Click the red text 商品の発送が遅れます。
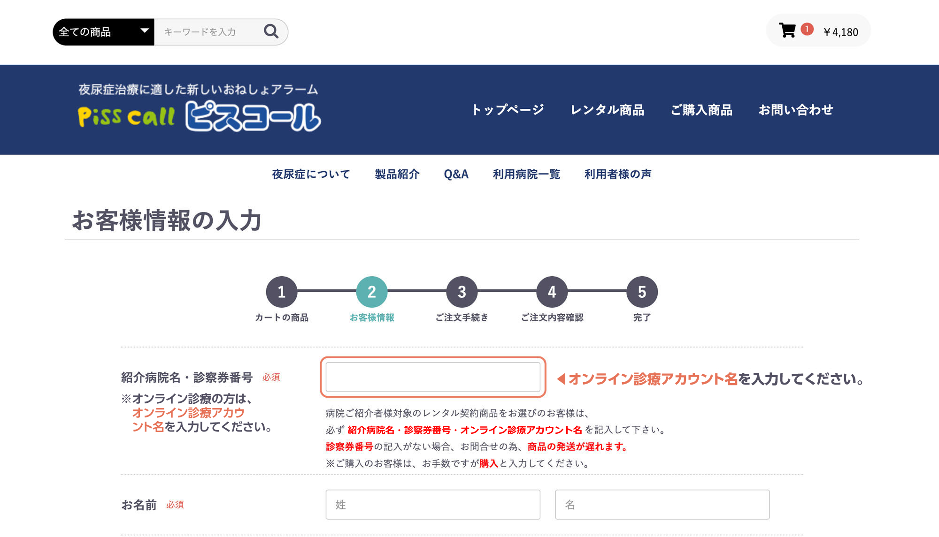939x537 pixels. (x=578, y=446)
